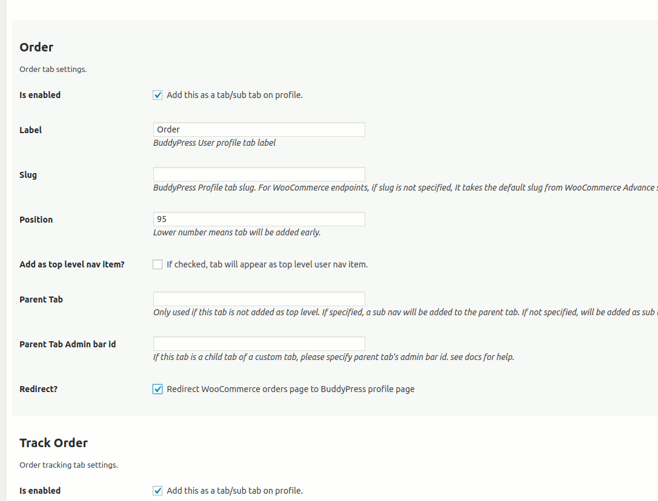This screenshot has height=501, width=658.
Task: Focus the Parent Tab Admin bar id field
Action: pyautogui.click(x=259, y=344)
